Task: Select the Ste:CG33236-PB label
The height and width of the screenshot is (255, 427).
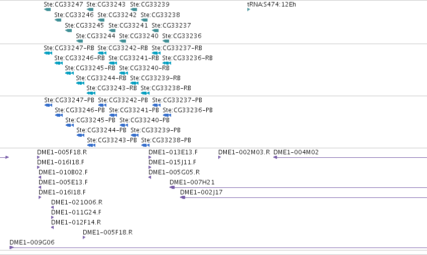Action: coord(188,110)
